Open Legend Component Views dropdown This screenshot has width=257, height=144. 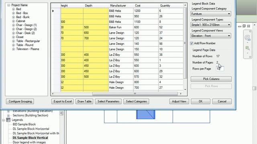click(211, 36)
